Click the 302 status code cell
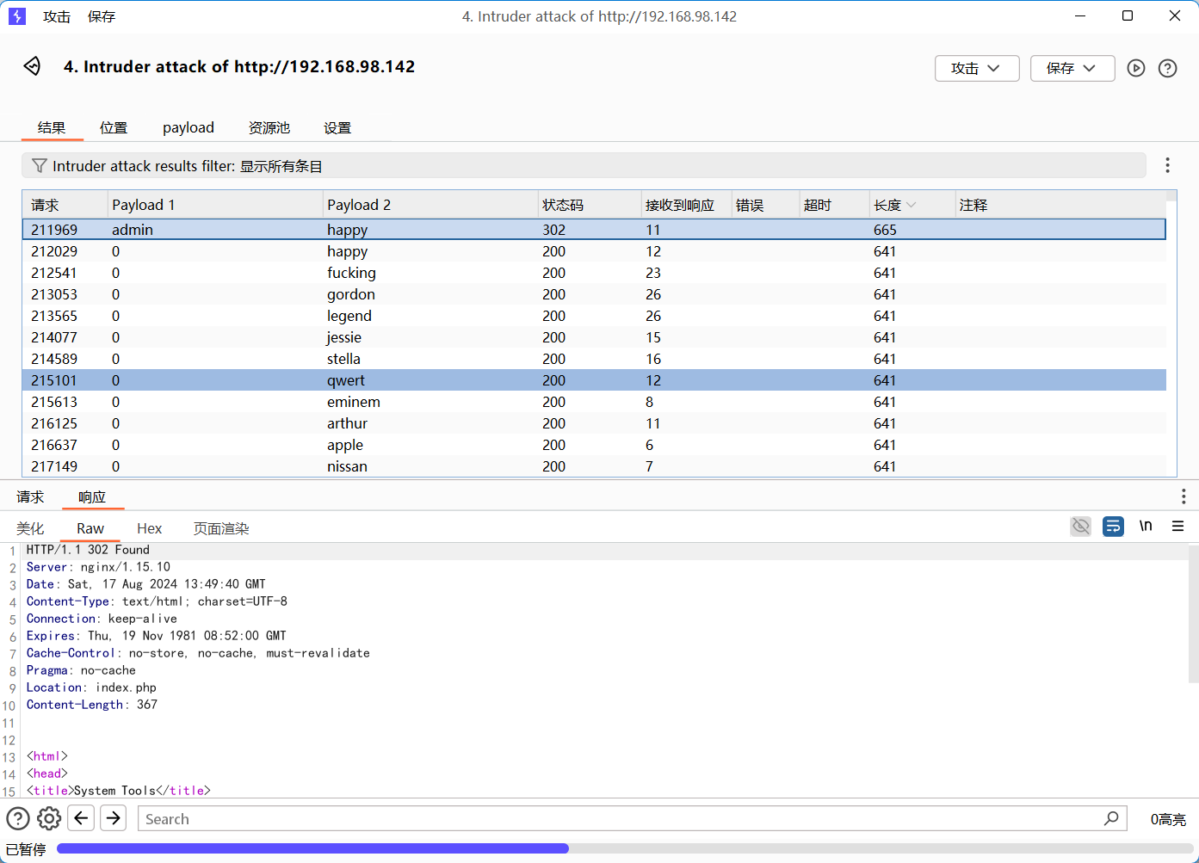This screenshot has height=863, width=1199. pyautogui.click(x=590, y=230)
